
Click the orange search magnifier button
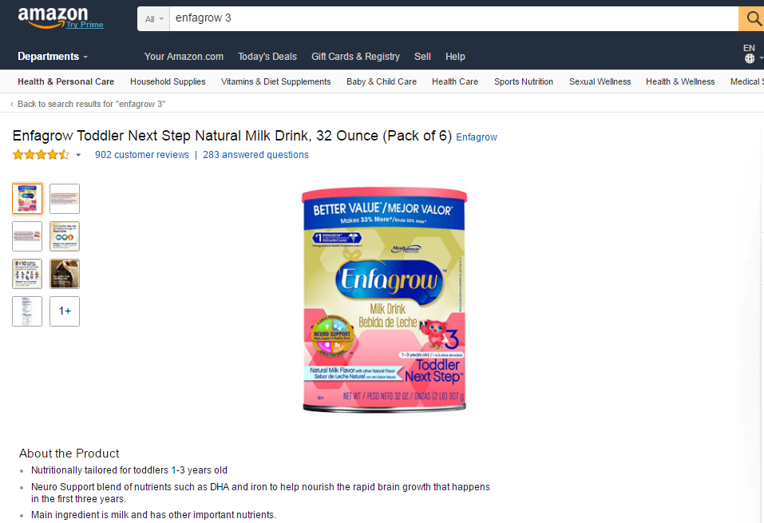coord(752,19)
